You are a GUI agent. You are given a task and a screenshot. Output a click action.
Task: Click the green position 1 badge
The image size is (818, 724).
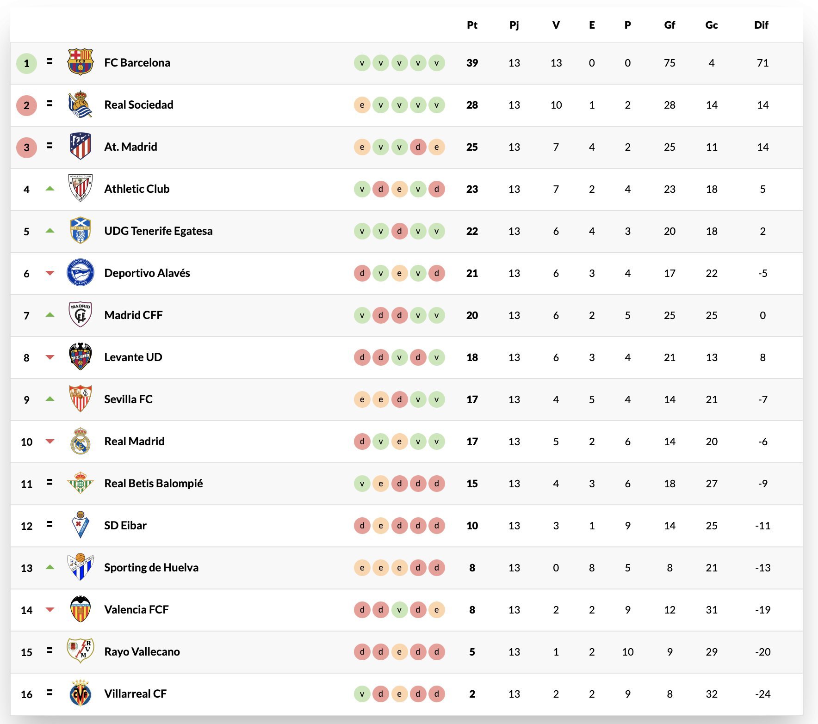(x=26, y=63)
